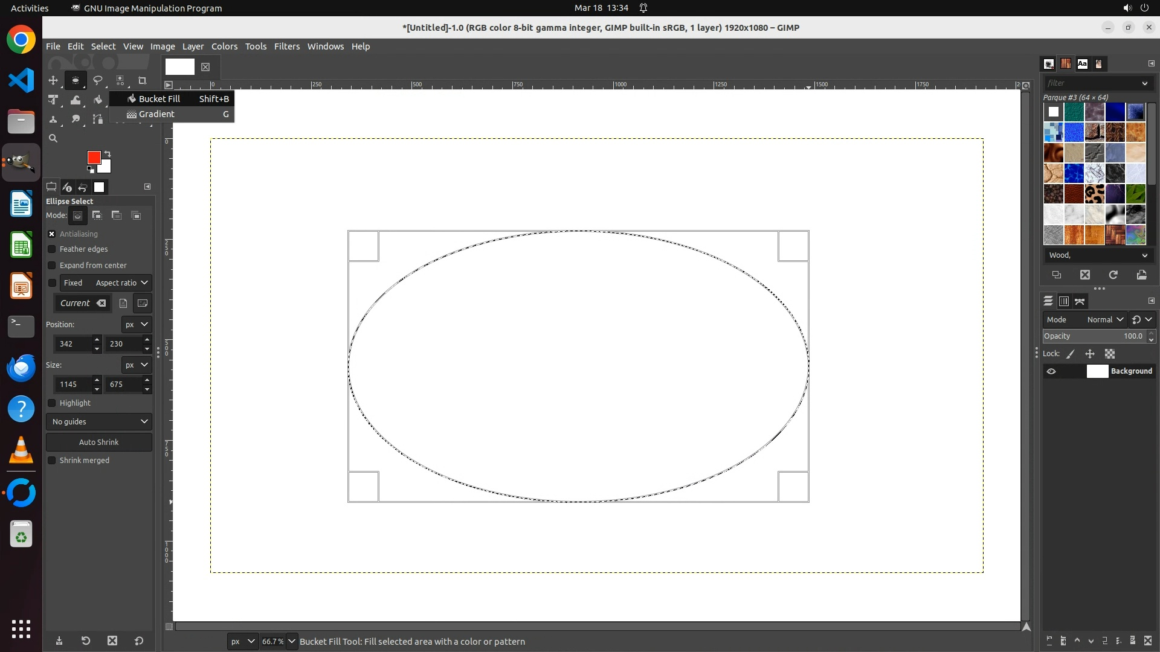1160x652 pixels.
Task: Enable Expand from center
Action: pos(52,266)
